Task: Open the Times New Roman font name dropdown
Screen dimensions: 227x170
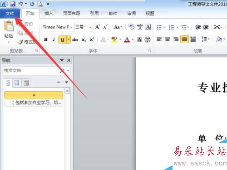Action: point(71,27)
